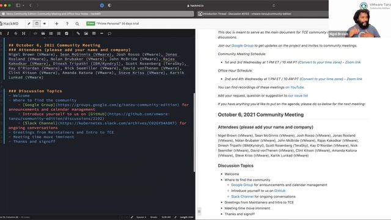391x220 pixels.
Task: Insert a hyperlink with the link icon
Action: tap(78, 34)
